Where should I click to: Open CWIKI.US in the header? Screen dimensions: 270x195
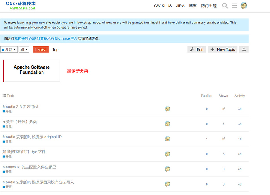(163, 6)
